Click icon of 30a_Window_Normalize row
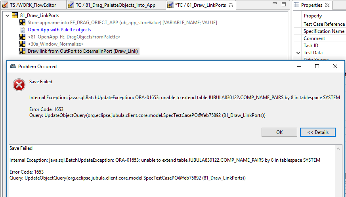Viewport: 346px width, 197px height. 22,44
